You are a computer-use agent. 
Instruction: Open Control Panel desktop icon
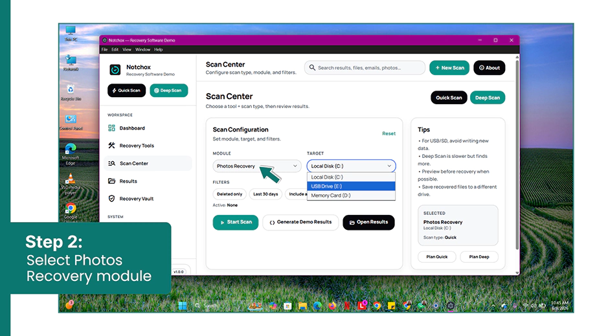pyautogui.click(x=71, y=122)
